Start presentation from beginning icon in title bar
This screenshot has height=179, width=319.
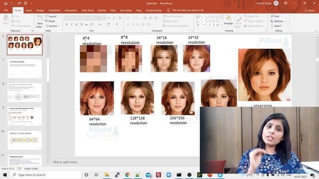[x=25, y=3]
